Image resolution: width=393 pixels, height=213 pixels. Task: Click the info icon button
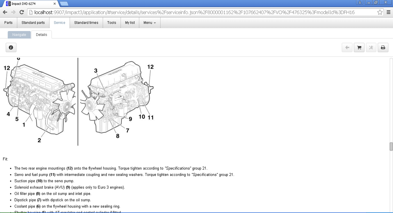tap(11, 48)
